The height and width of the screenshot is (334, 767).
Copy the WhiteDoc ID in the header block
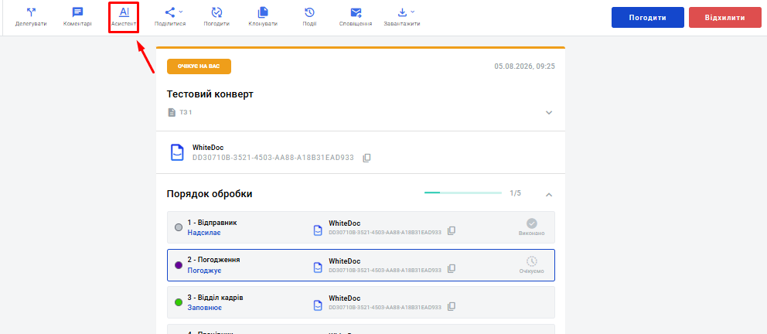[x=366, y=158]
